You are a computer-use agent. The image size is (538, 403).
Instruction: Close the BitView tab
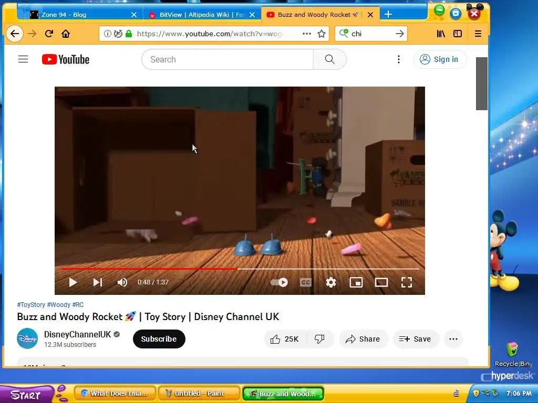pos(252,14)
